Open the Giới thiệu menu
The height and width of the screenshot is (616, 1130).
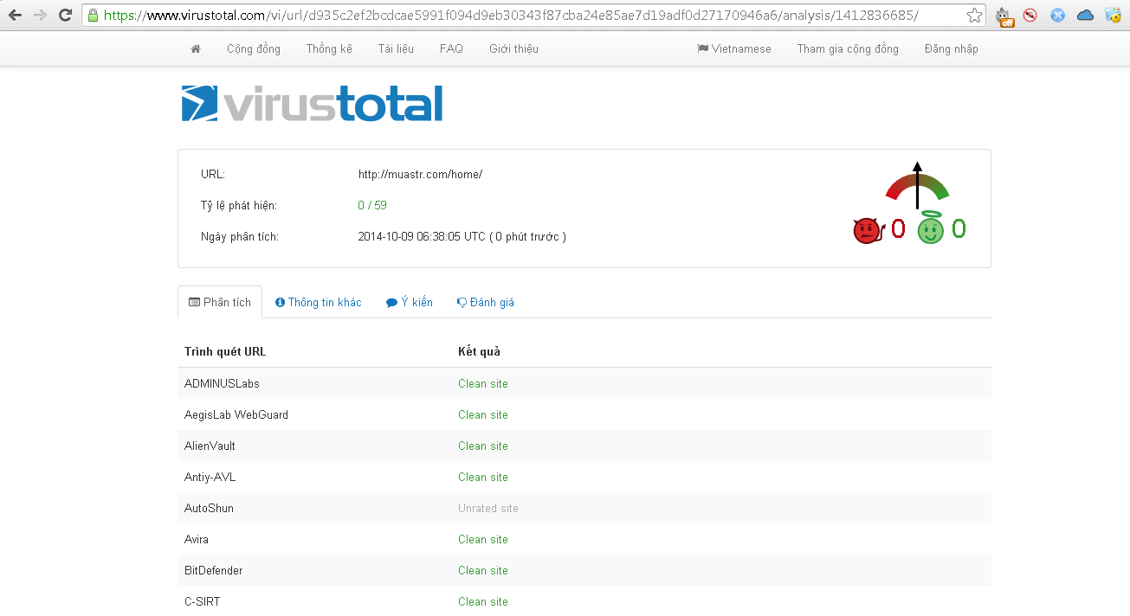513,48
